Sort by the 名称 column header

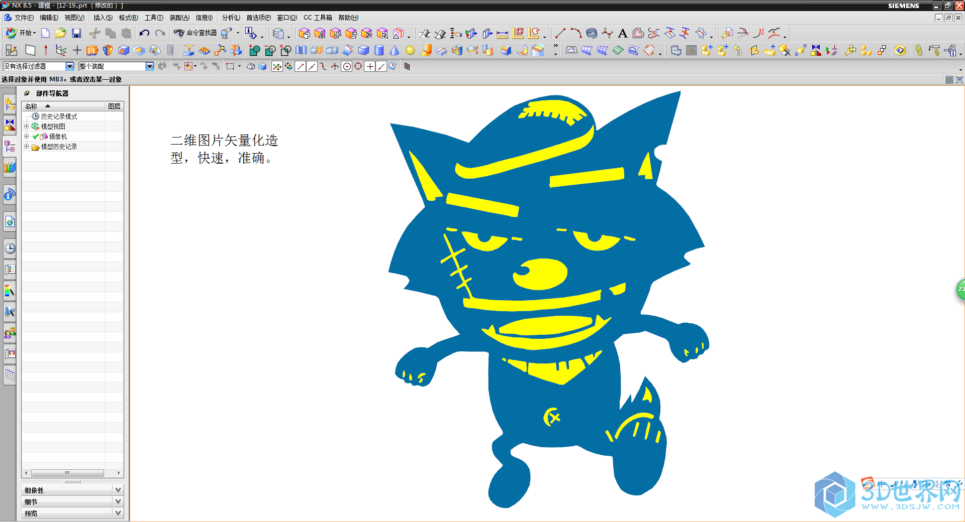click(x=63, y=106)
